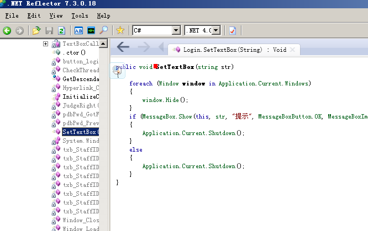Open the .NET 4.0 framework version dropdown
Screen dimensions: 368x231
[215, 30]
